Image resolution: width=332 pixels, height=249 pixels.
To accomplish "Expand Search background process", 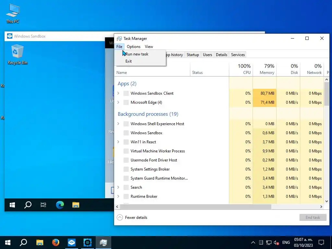I will [118, 187].
